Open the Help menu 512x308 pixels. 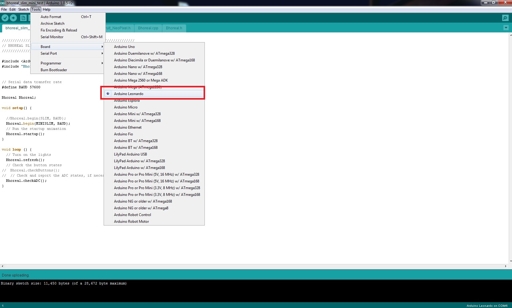coord(46,9)
